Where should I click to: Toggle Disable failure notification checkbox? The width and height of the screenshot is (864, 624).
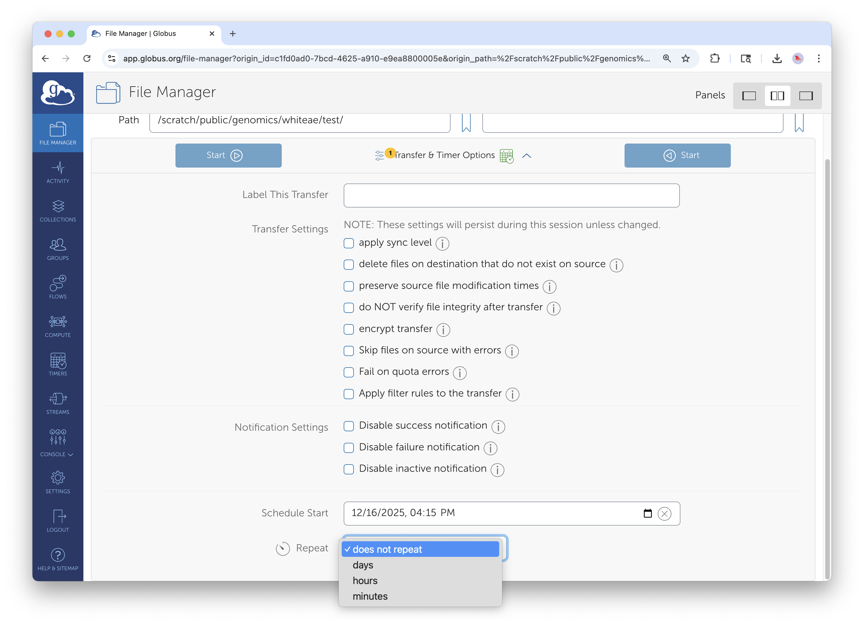pos(349,448)
